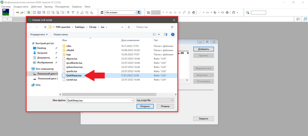Select the Aa text label tool
The height and width of the screenshot is (136, 308).
pyautogui.click(x=208, y=12)
